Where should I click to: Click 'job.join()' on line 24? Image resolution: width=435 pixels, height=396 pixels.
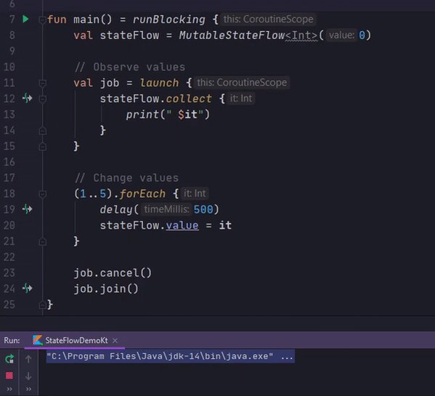pyautogui.click(x=106, y=289)
